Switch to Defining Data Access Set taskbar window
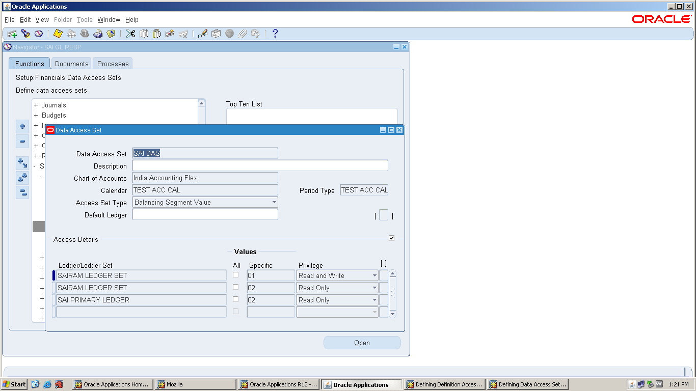Viewport: 696px width, 391px height. click(x=527, y=384)
